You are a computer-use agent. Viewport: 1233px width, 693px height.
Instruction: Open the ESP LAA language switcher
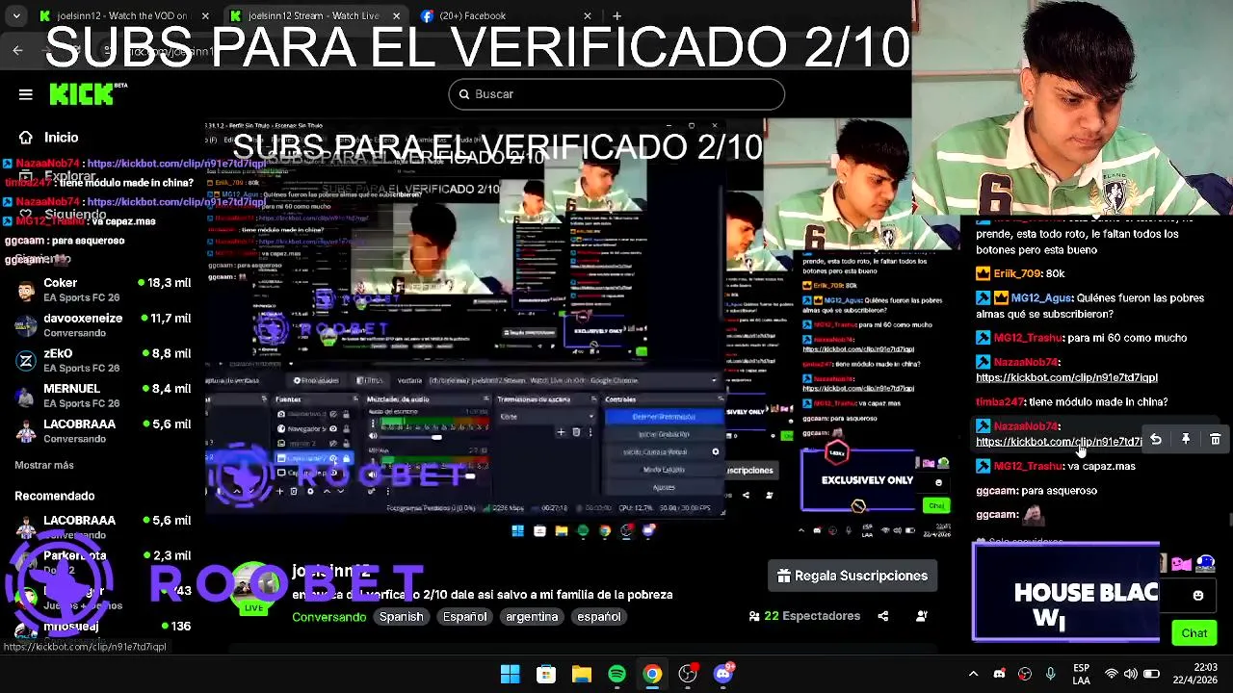(x=1082, y=675)
